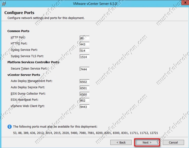Proceed by clicking the Next button
The width and height of the screenshot is (189, 148).
147,142
